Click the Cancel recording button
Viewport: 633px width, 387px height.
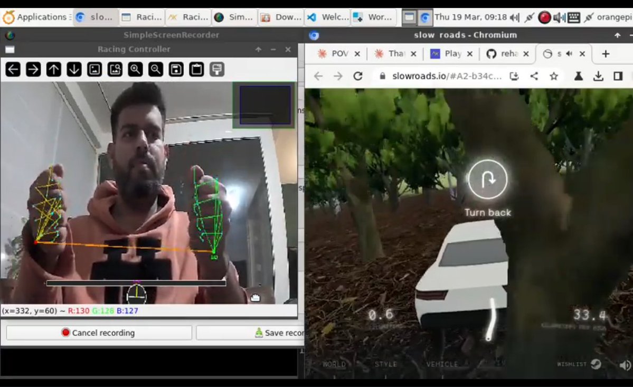click(99, 333)
